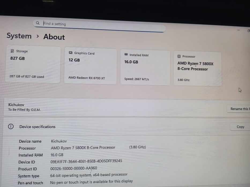The image size is (250, 187).
Task: Click the "Kichukov" PC name heading
Action: [16, 105]
